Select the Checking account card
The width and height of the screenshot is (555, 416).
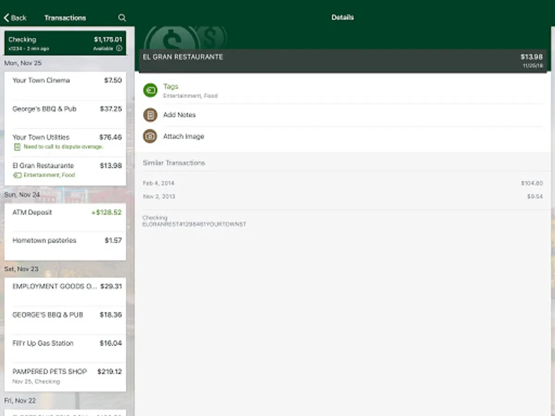[x=65, y=43]
